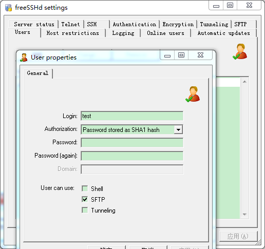Switch to the Authentication tab

click(135, 24)
